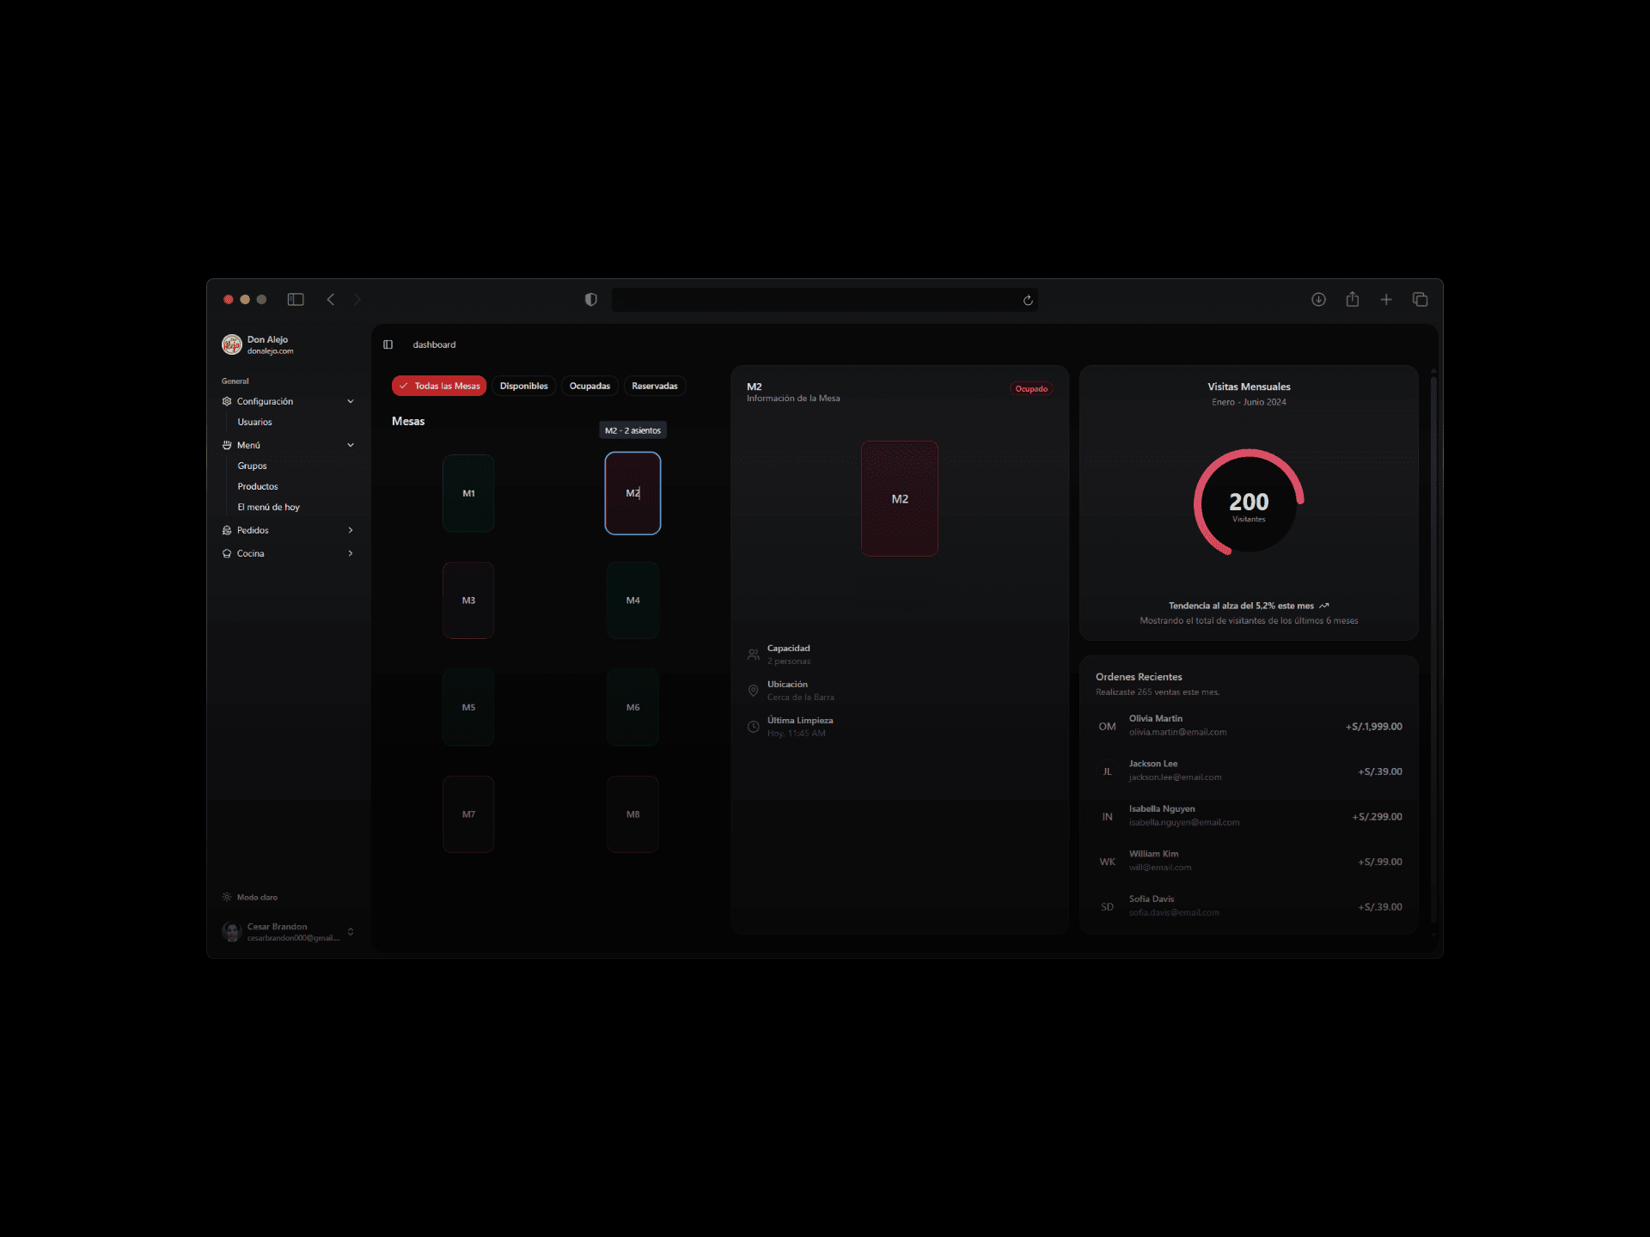Click the privacy shield icon
The width and height of the screenshot is (1650, 1237).
pyautogui.click(x=590, y=300)
